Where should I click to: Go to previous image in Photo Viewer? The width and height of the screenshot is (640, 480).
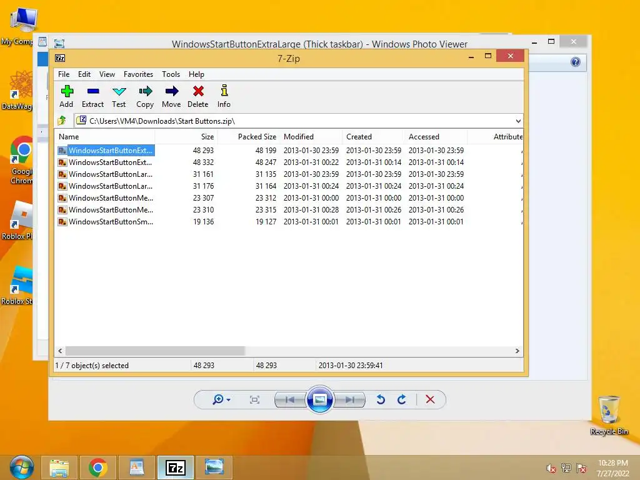click(x=290, y=399)
